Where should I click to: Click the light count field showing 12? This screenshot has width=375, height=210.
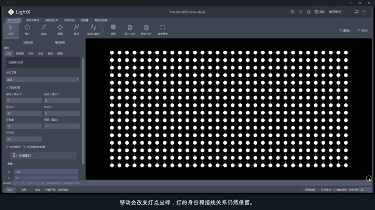(24, 126)
